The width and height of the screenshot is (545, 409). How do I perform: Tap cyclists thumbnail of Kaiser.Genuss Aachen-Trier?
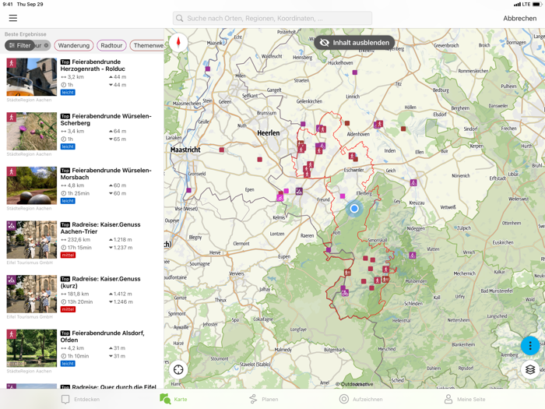(x=32, y=240)
